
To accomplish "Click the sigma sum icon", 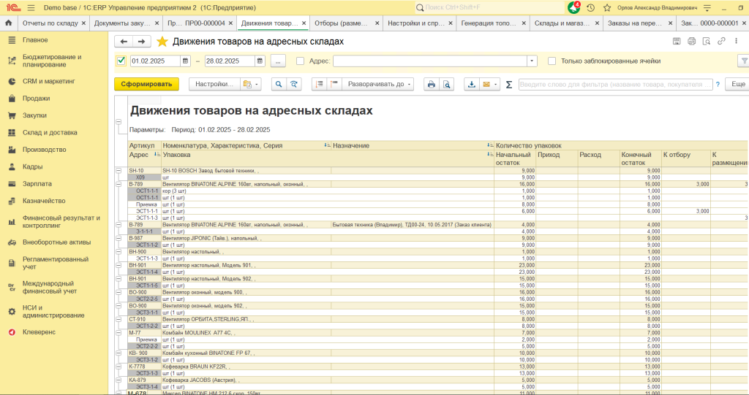I will tap(509, 85).
